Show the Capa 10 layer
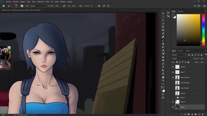This screenshot has height=116, width=207. coord(173,93)
